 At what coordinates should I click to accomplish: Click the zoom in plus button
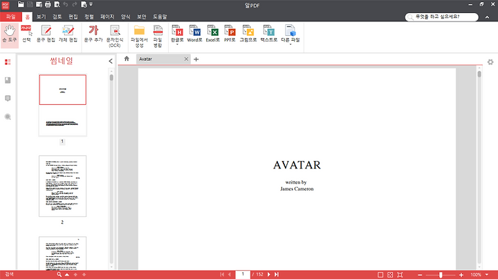[x=461, y=275]
